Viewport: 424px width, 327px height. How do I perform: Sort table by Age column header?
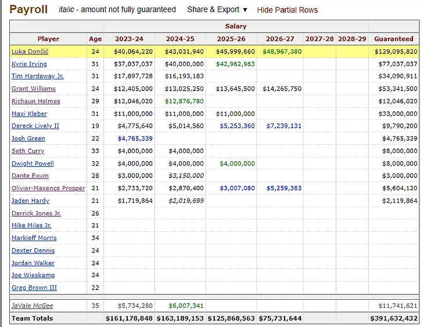tap(95, 39)
